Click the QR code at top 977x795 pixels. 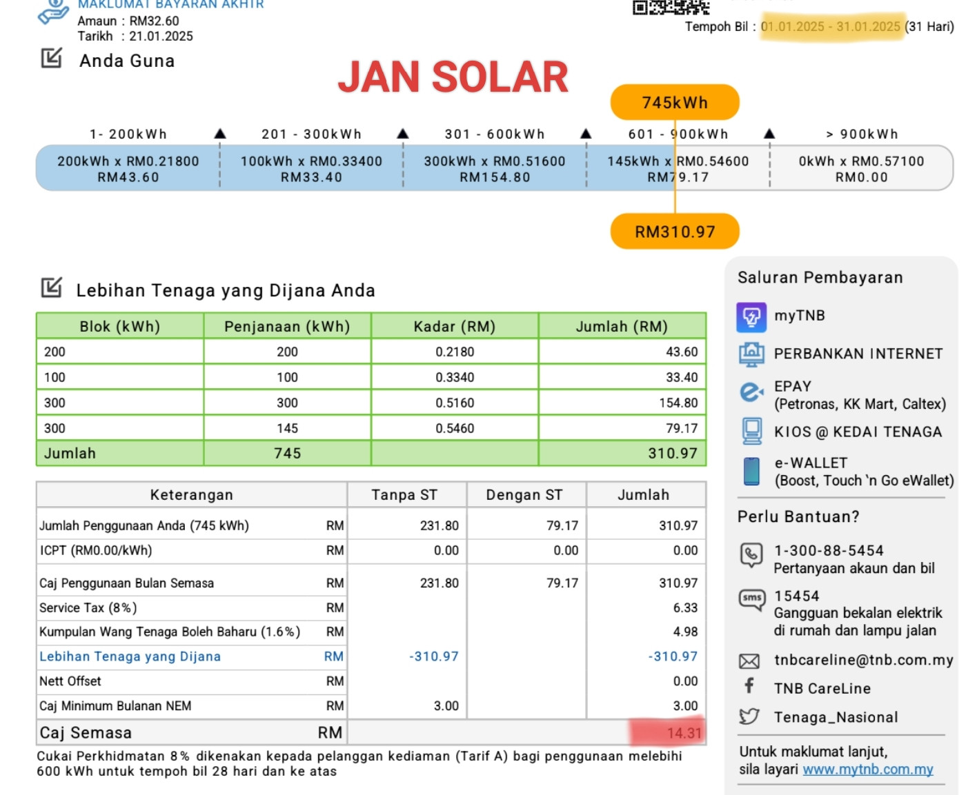pos(671,7)
